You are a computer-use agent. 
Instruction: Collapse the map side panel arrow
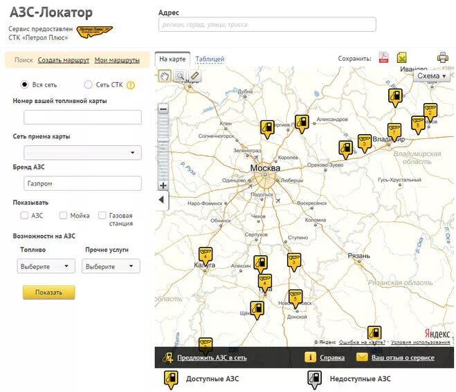point(162,200)
